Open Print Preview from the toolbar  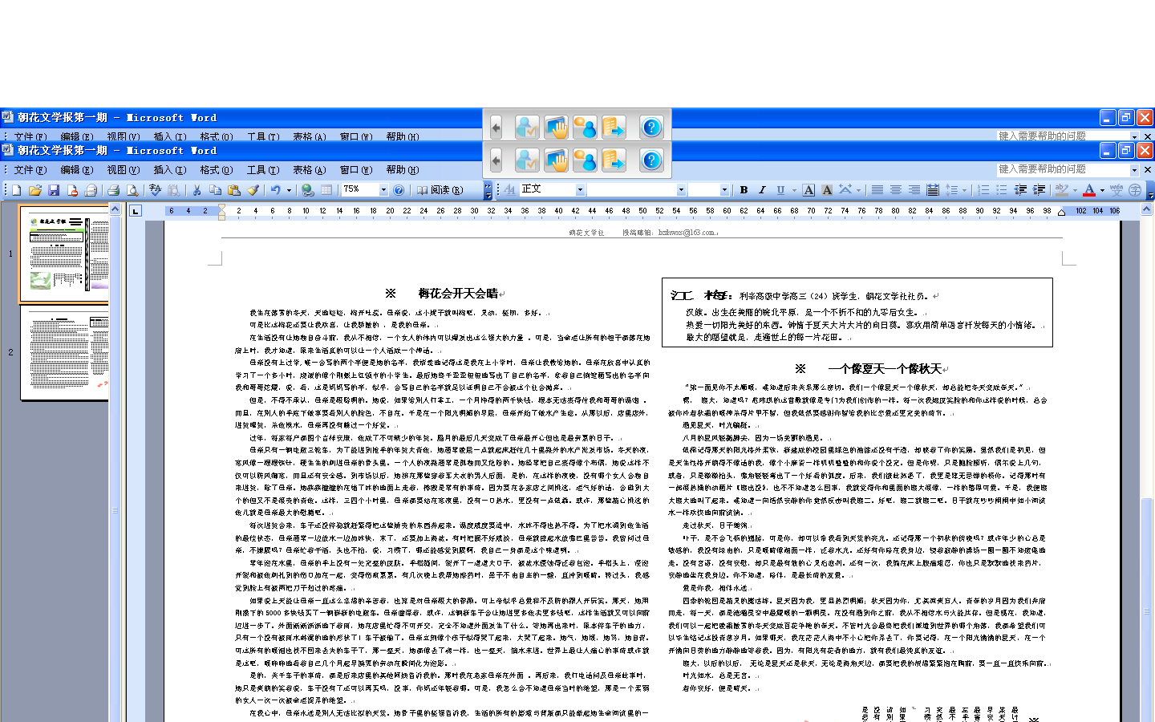[132, 190]
